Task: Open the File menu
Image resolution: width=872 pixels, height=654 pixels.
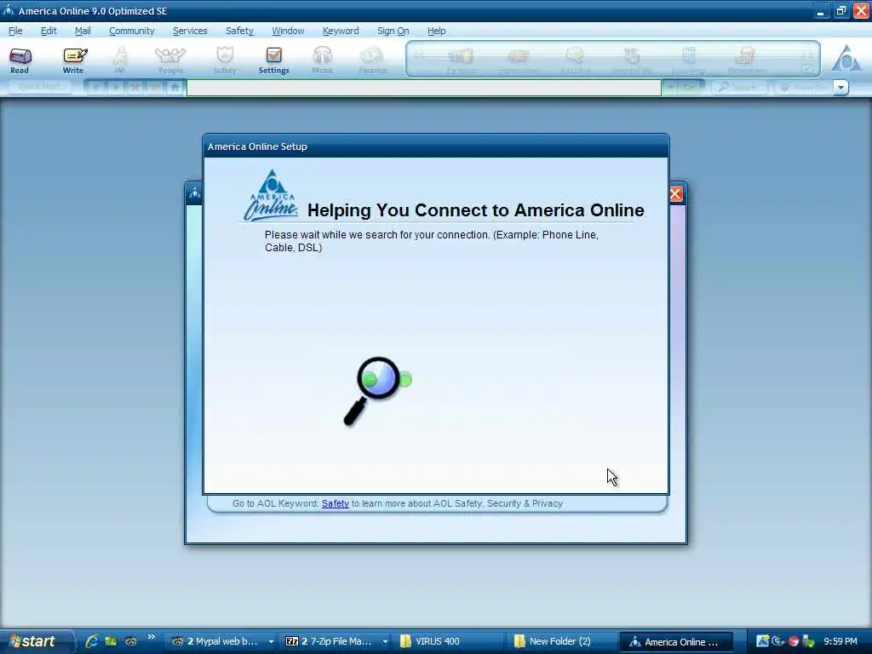Action: pyautogui.click(x=15, y=31)
